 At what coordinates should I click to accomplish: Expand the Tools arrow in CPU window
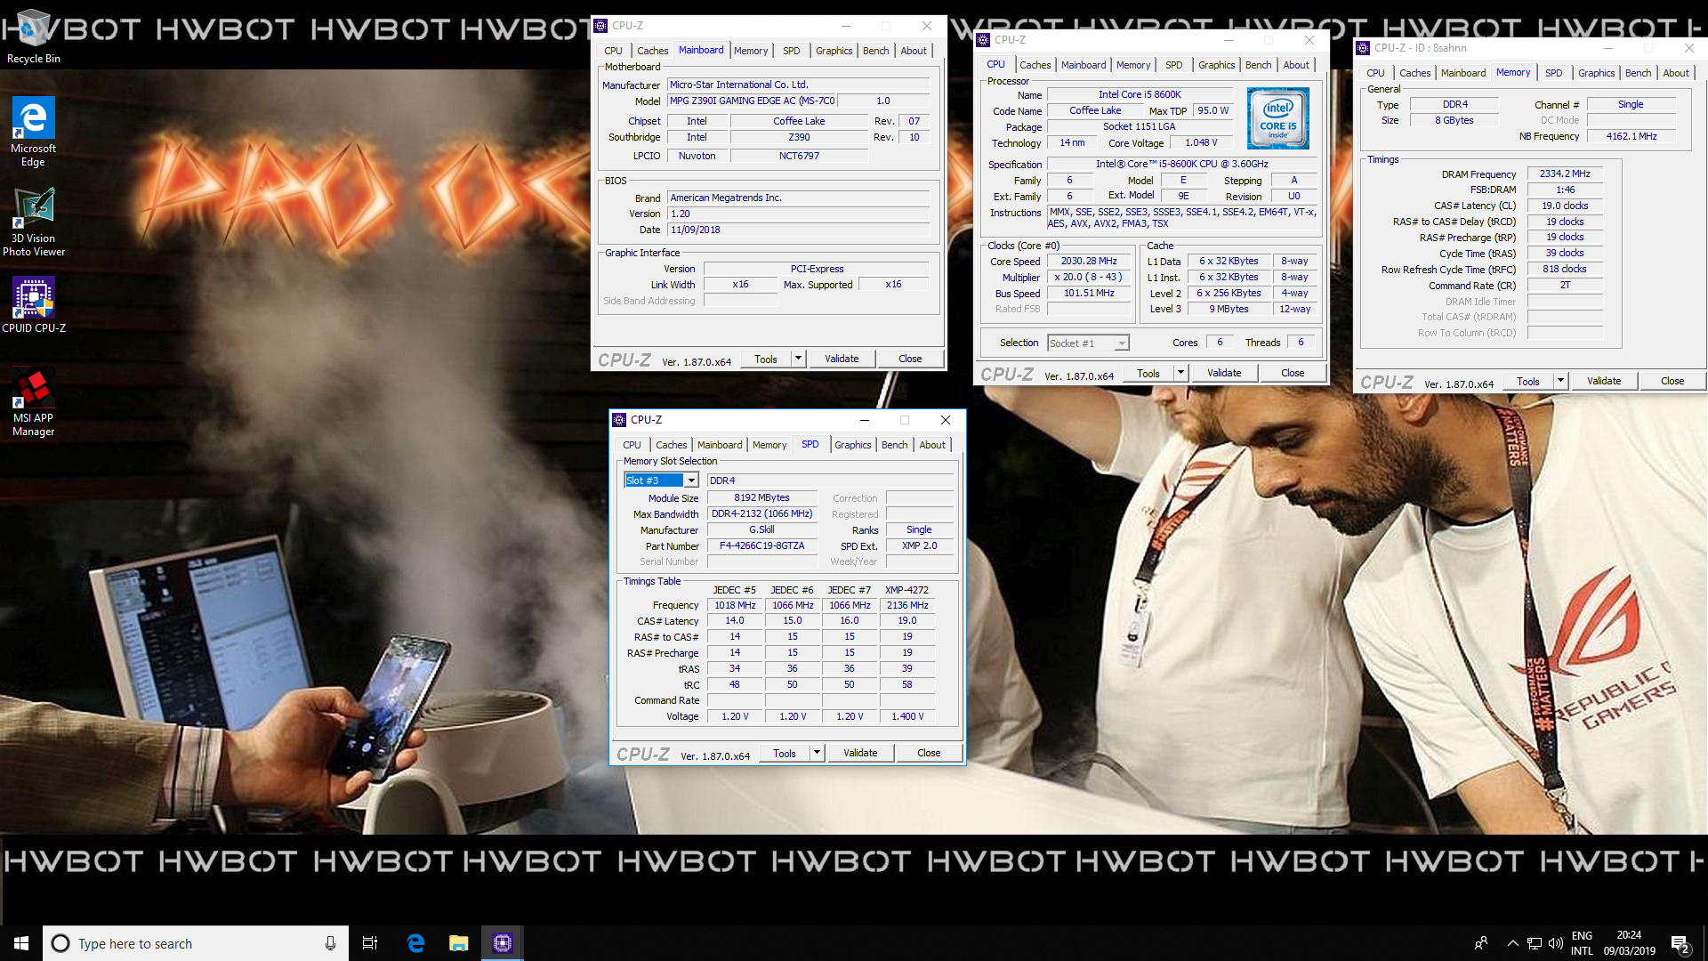coord(1180,373)
